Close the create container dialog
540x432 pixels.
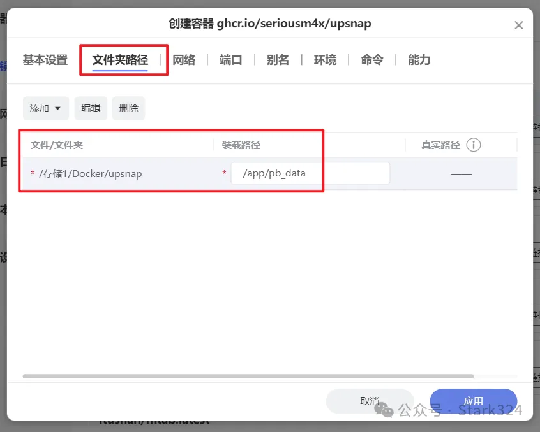[x=519, y=25]
